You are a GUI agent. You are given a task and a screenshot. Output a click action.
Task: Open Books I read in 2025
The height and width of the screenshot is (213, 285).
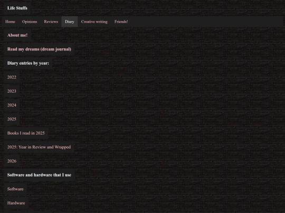pos(26,133)
